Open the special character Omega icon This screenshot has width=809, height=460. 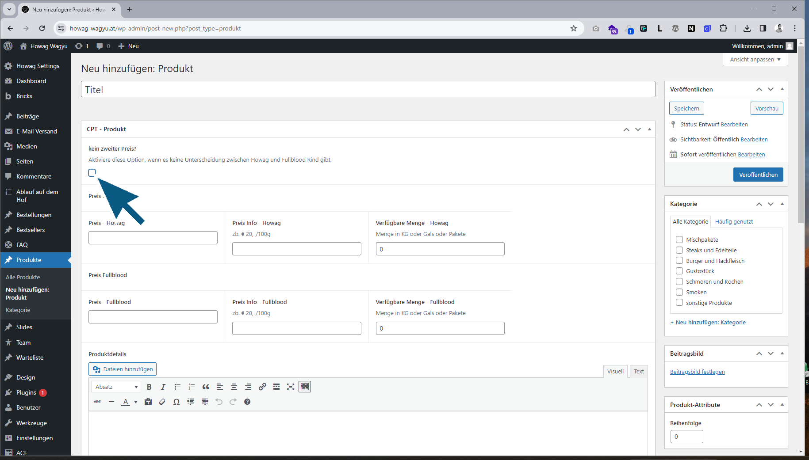pos(176,402)
